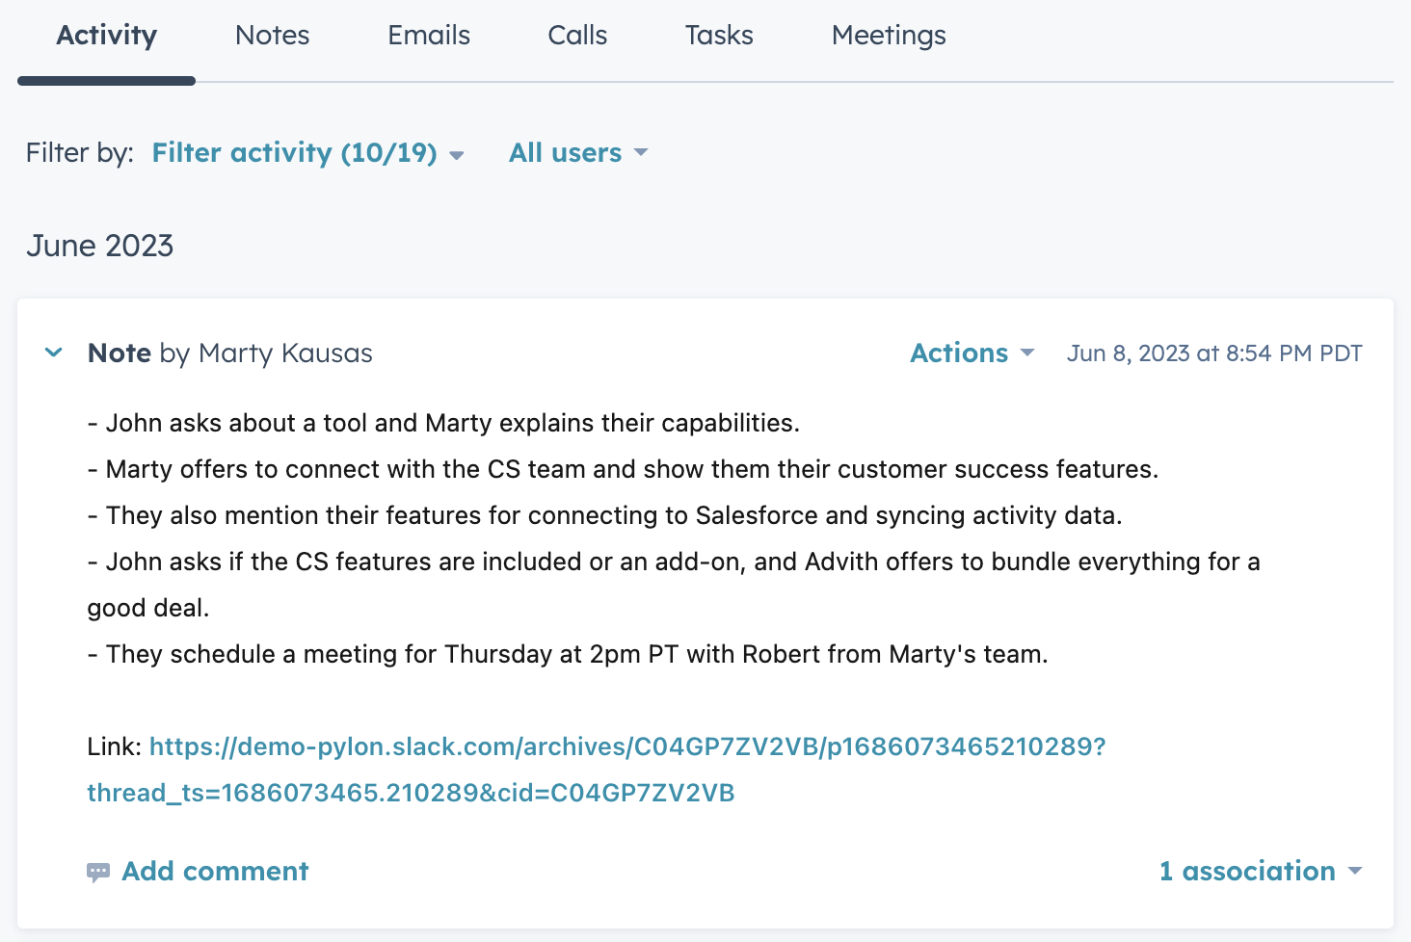Click the Note by Marty Kausas title
The image size is (1411, 942).
point(229,353)
